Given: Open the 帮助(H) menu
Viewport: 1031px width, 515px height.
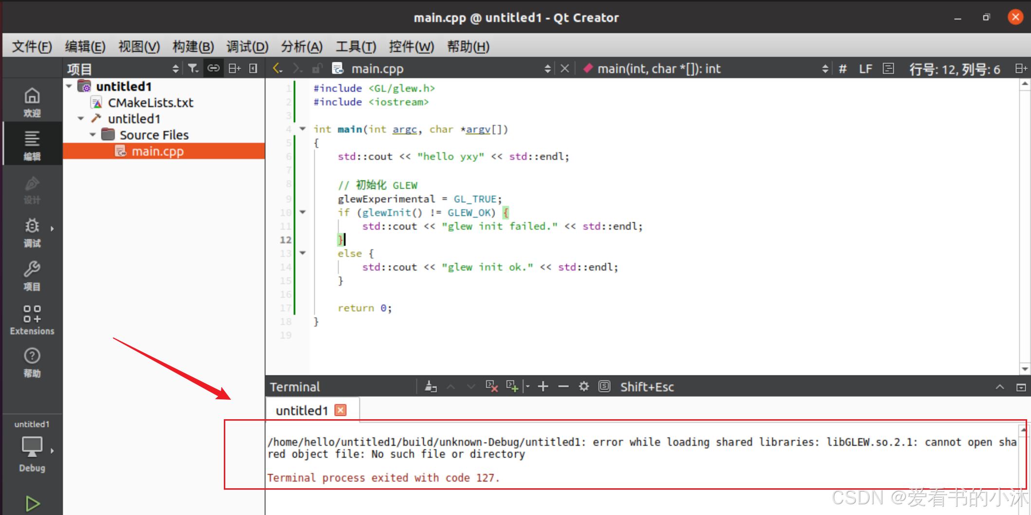Looking at the screenshot, I should pos(468,47).
